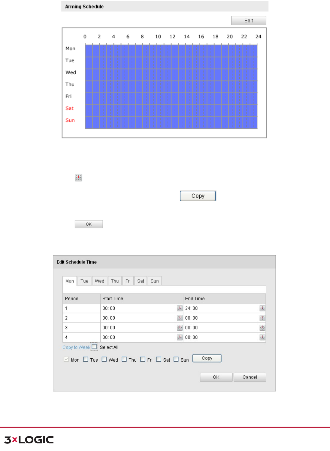330x451 pixels.
Task: Open time picker for period 3 start time
Action: pos(180,328)
